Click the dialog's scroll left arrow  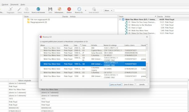click(x=41, y=80)
